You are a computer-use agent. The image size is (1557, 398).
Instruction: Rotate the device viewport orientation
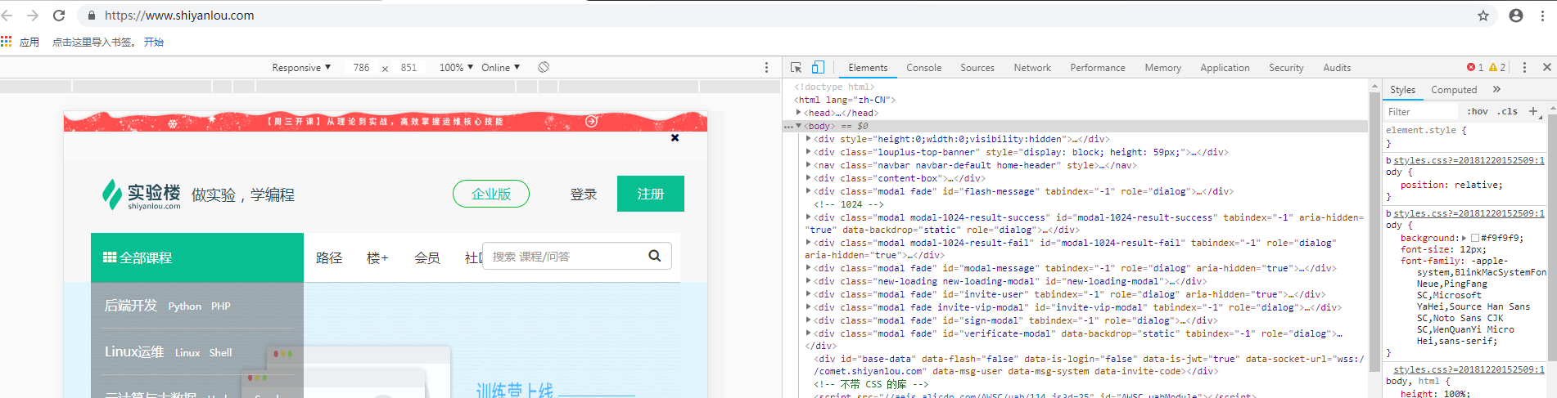pos(544,67)
